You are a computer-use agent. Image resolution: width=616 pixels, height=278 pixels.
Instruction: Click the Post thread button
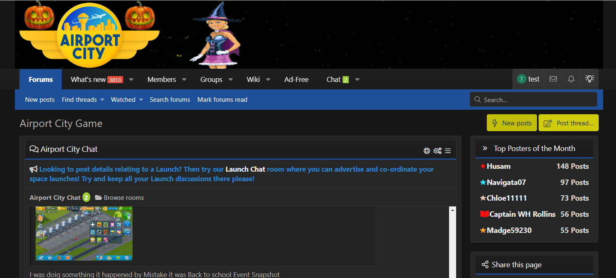coord(568,123)
